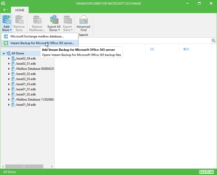Click the All Stores tree icon
The width and height of the screenshot is (217, 175).
tap(9, 53)
